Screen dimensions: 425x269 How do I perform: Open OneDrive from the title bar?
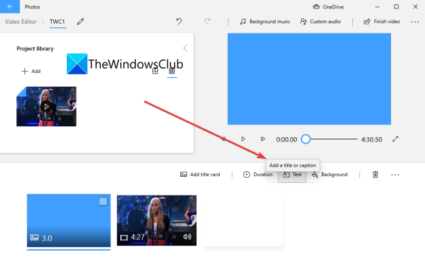(x=328, y=7)
